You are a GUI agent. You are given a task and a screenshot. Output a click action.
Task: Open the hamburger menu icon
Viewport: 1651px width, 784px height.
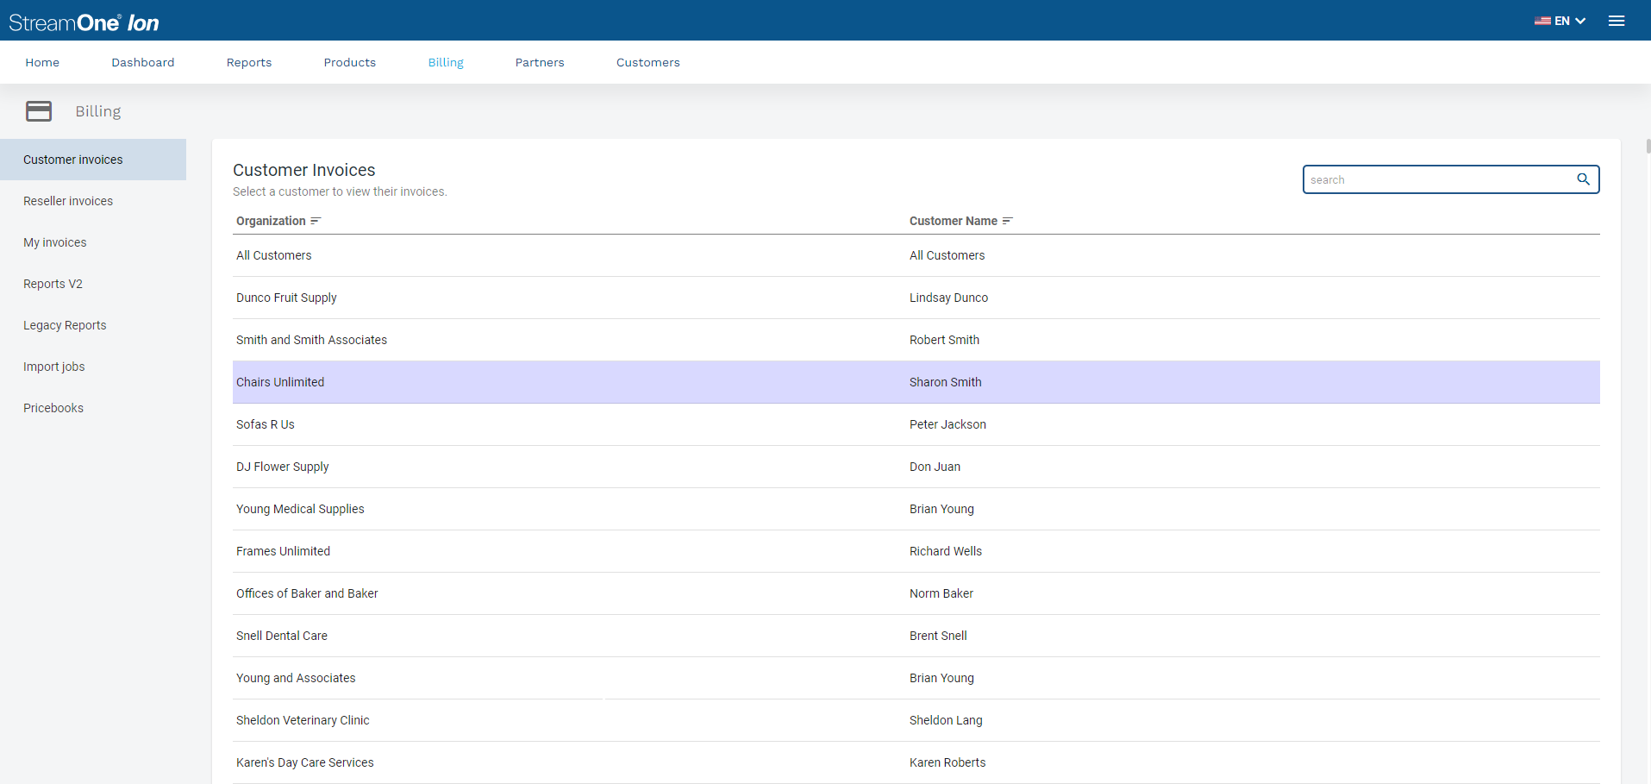(x=1617, y=21)
